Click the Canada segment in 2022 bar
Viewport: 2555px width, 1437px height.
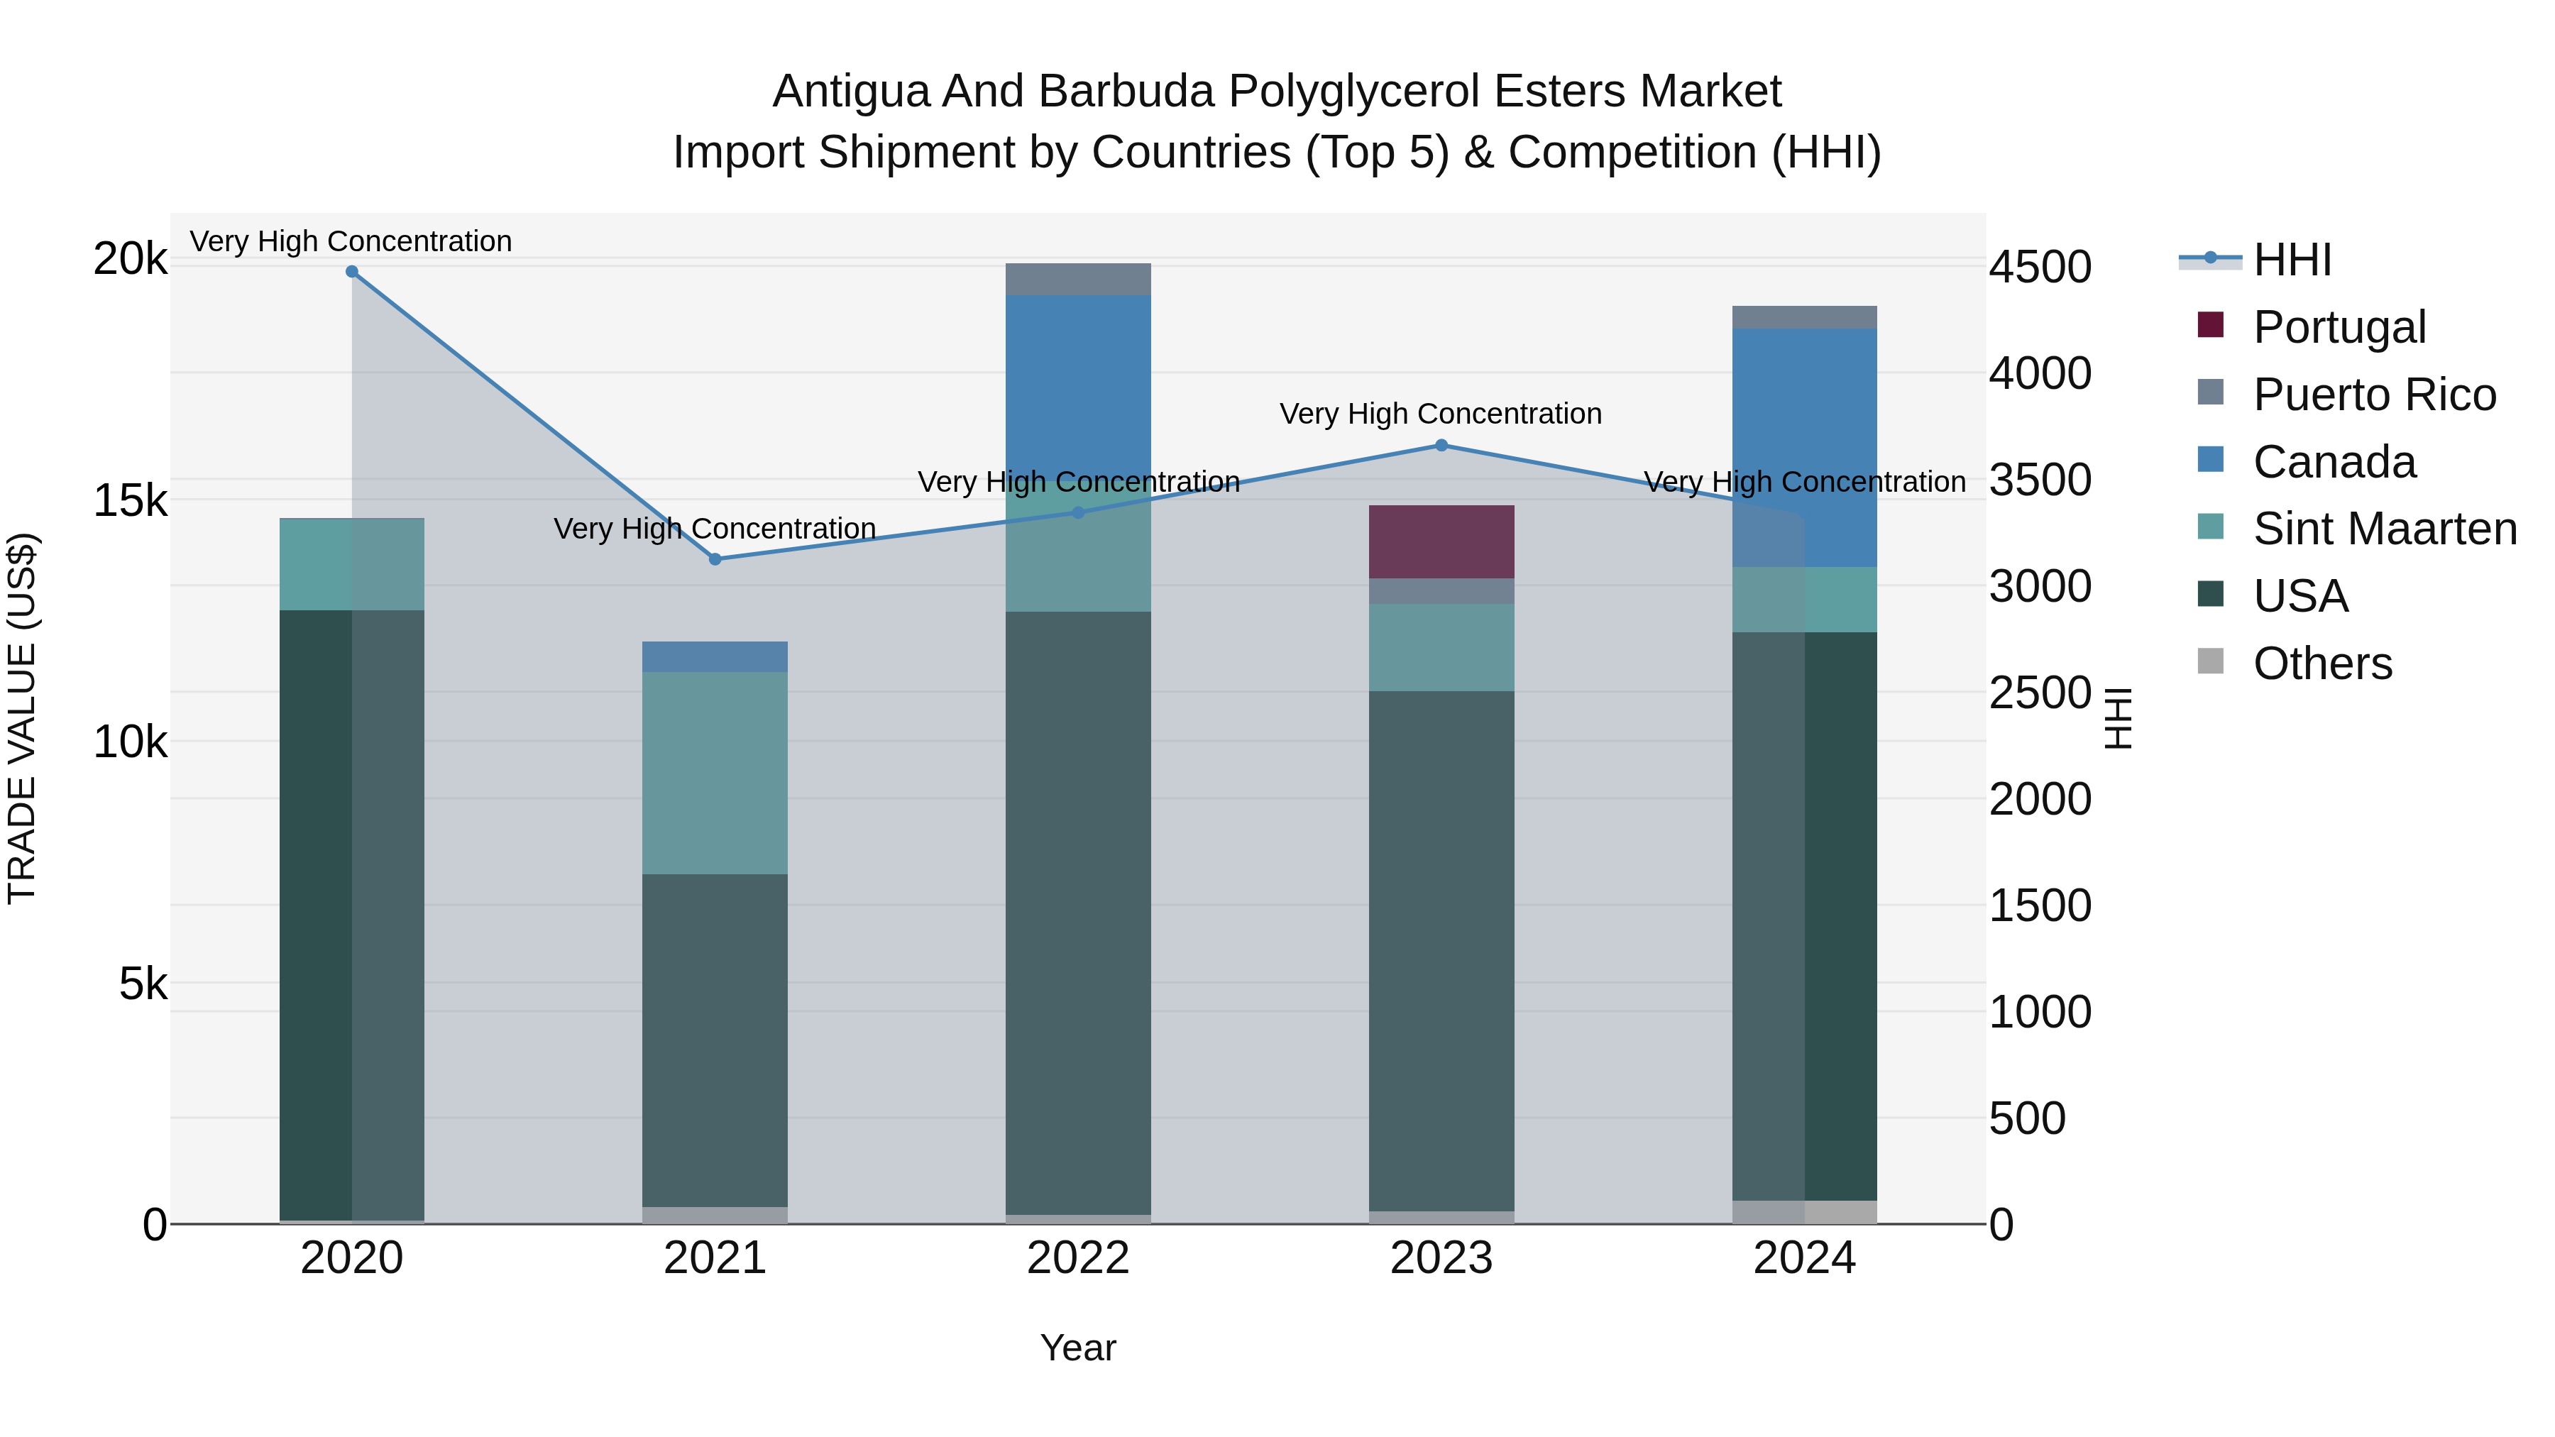point(1079,387)
